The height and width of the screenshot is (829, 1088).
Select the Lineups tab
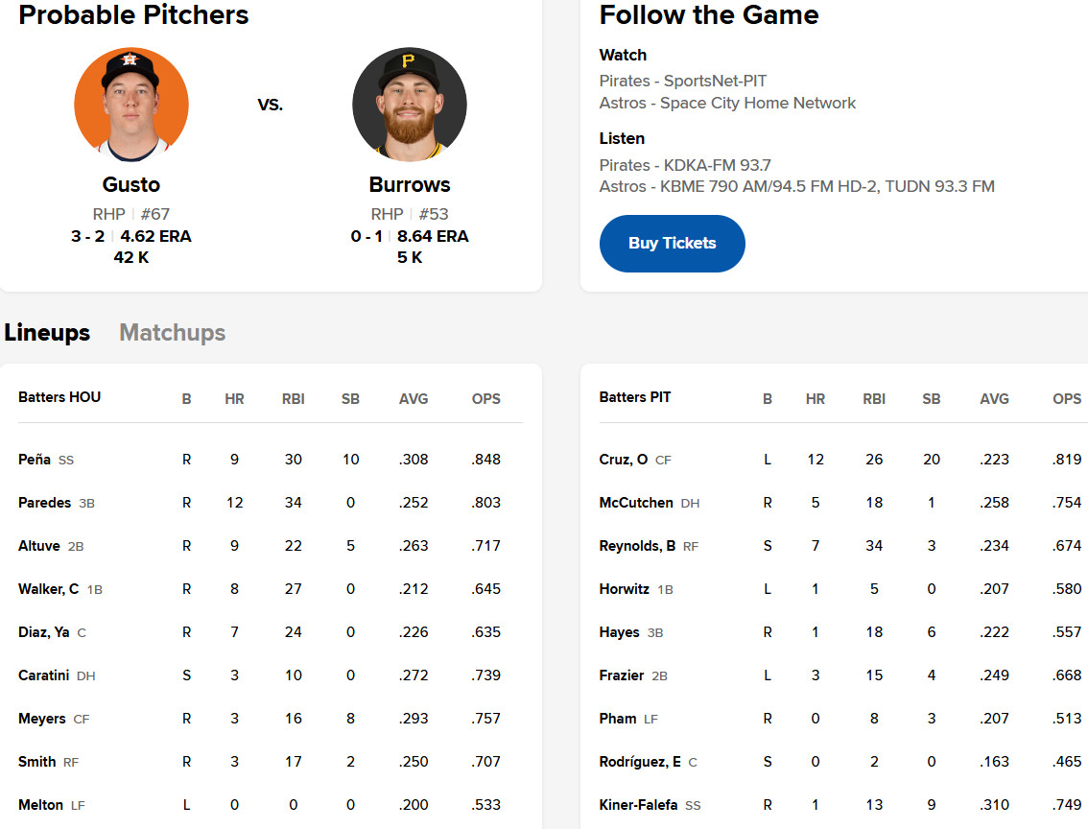(x=47, y=333)
